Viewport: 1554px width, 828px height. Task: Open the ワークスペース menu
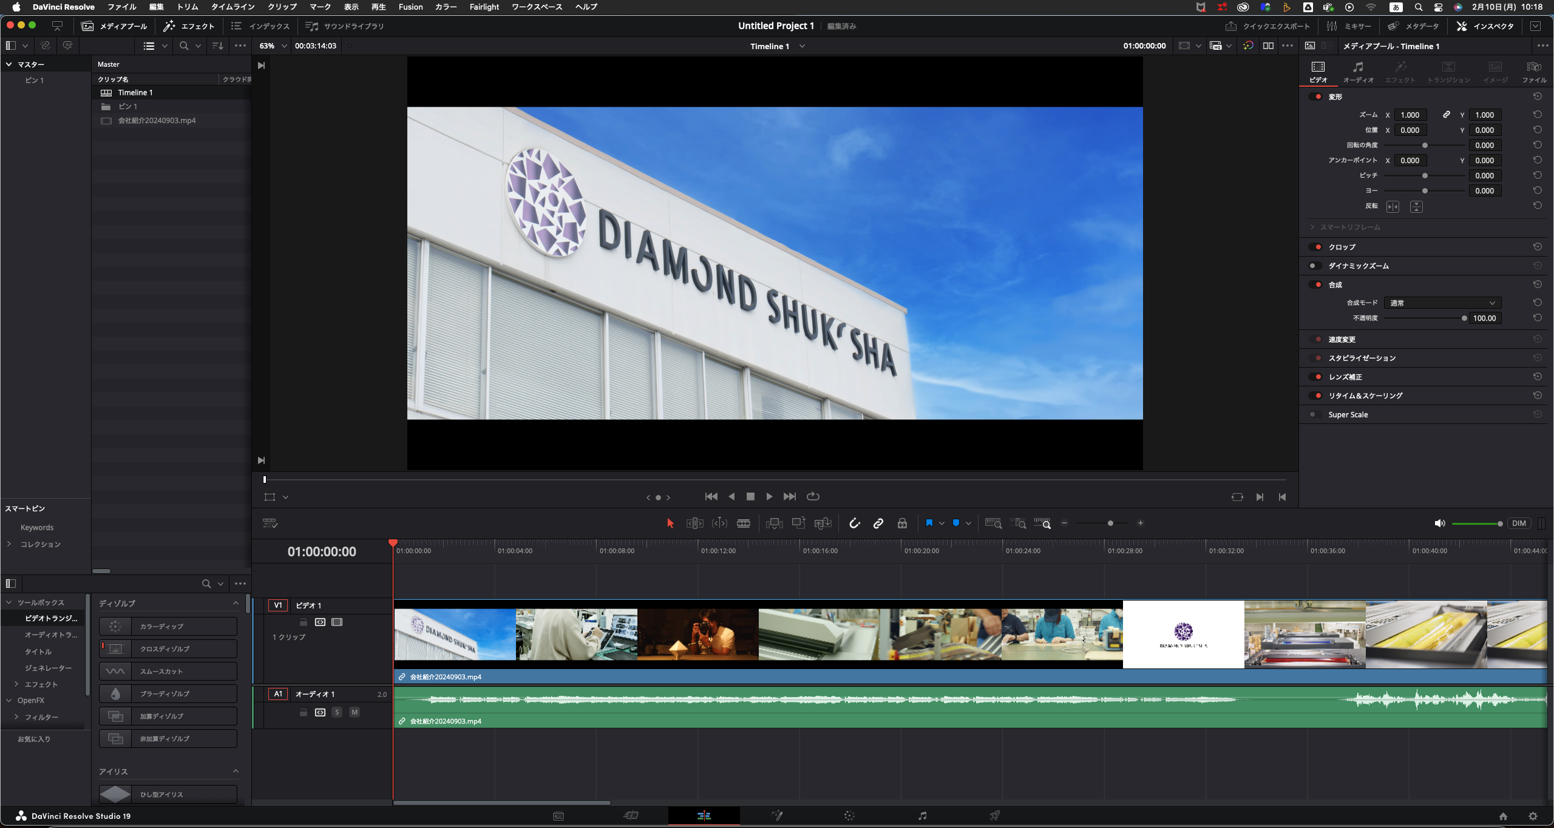pyautogui.click(x=537, y=7)
